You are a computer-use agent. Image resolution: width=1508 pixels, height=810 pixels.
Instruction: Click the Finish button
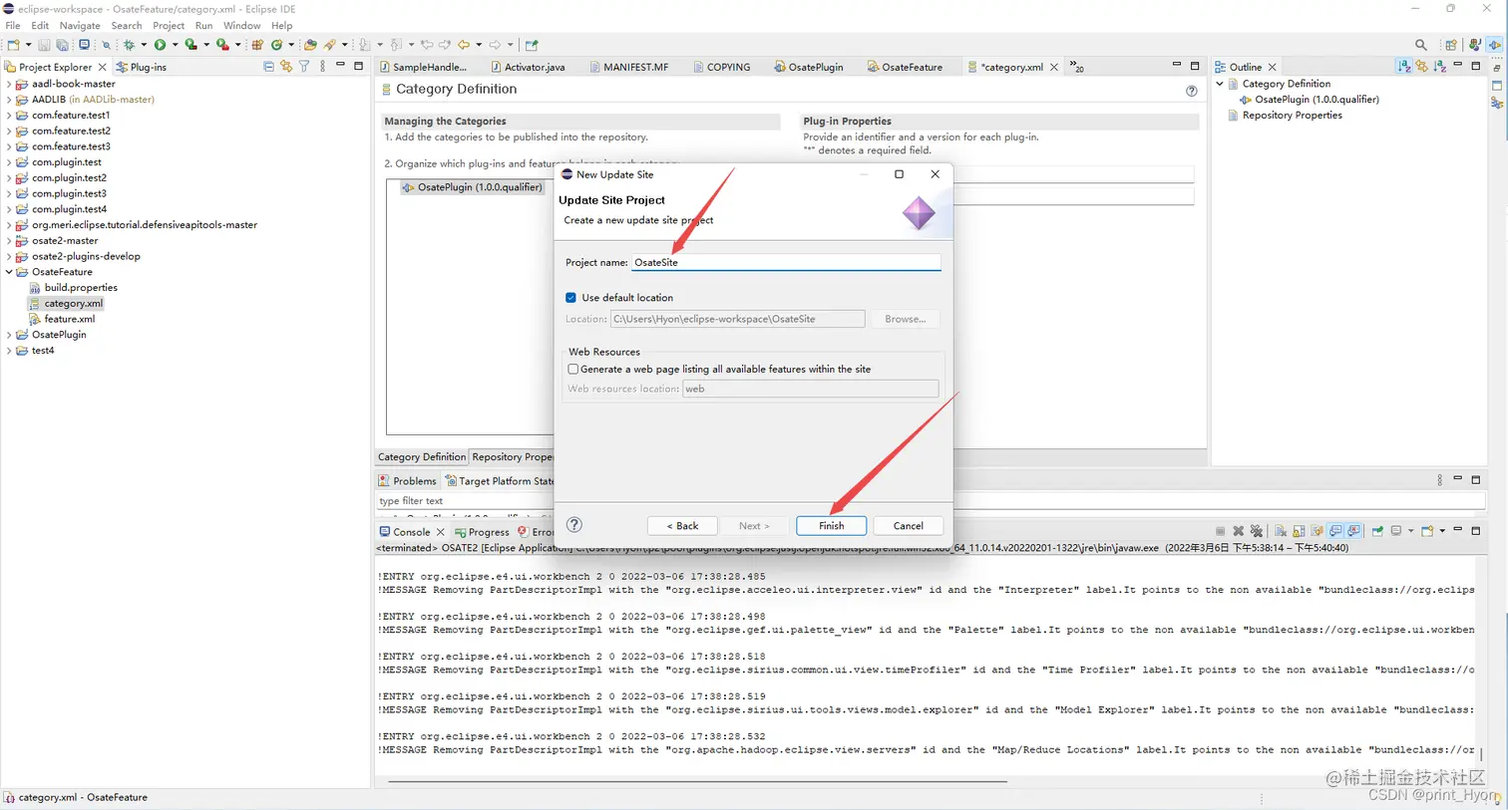click(832, 526)
